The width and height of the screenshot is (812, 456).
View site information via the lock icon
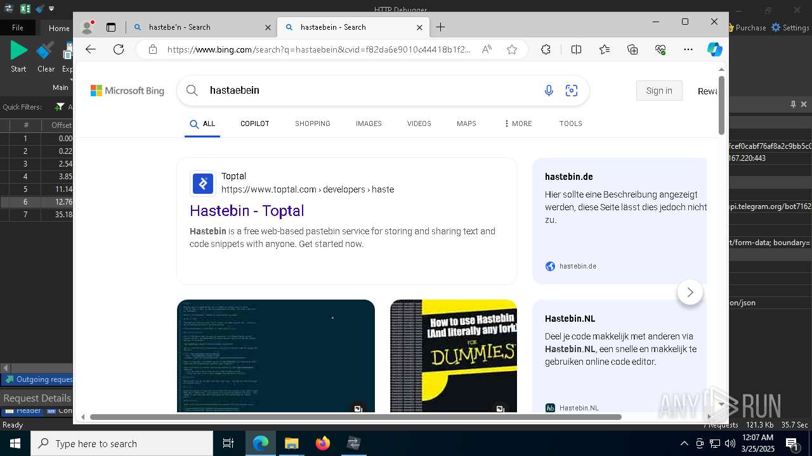point(152,49)
